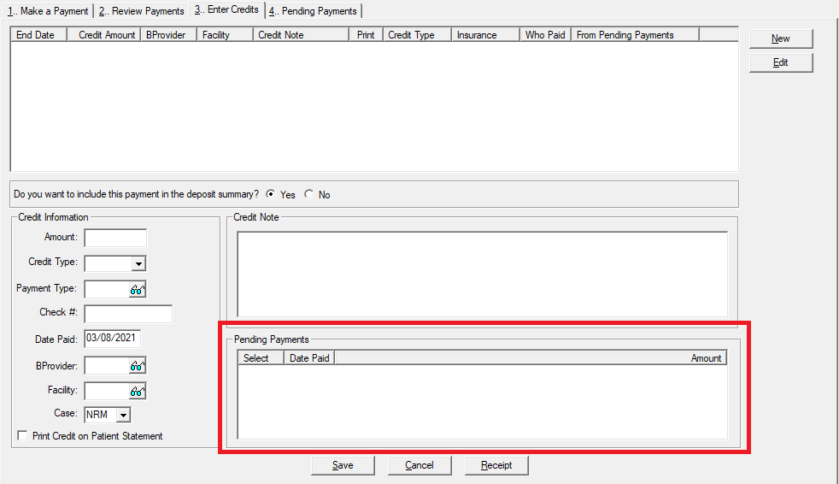Expand the Case dropdown
Image resolution: width=839 pixels, height=484 pixels.
[123, 416]
